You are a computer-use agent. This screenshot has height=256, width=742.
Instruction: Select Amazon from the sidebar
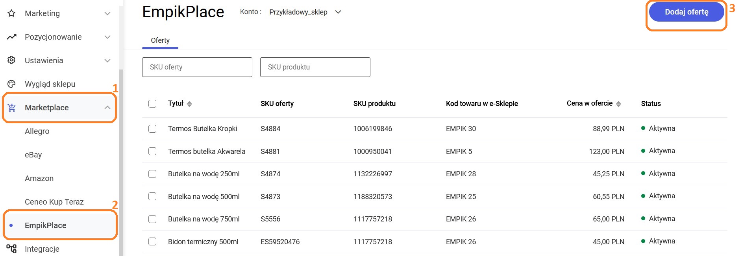tap(39, 178)
